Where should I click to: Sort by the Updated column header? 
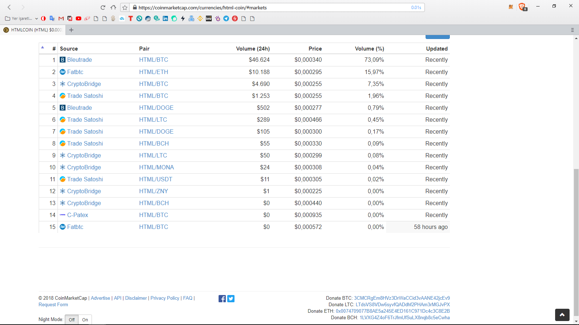437,49
